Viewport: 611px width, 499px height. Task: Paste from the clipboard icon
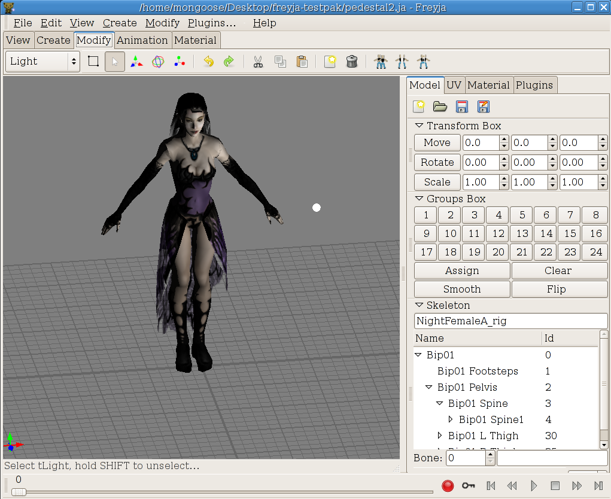(x=302, y=62)
